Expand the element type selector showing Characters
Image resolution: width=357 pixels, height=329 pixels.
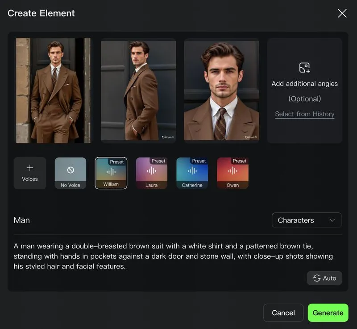307,220
